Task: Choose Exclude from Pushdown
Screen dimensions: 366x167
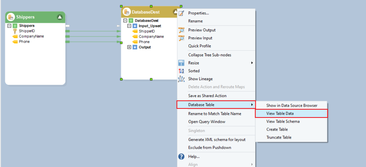Action: (x=216, y=147)
